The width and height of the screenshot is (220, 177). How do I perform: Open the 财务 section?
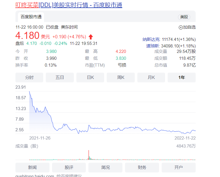pyautogui.click(x=142, y=168)
